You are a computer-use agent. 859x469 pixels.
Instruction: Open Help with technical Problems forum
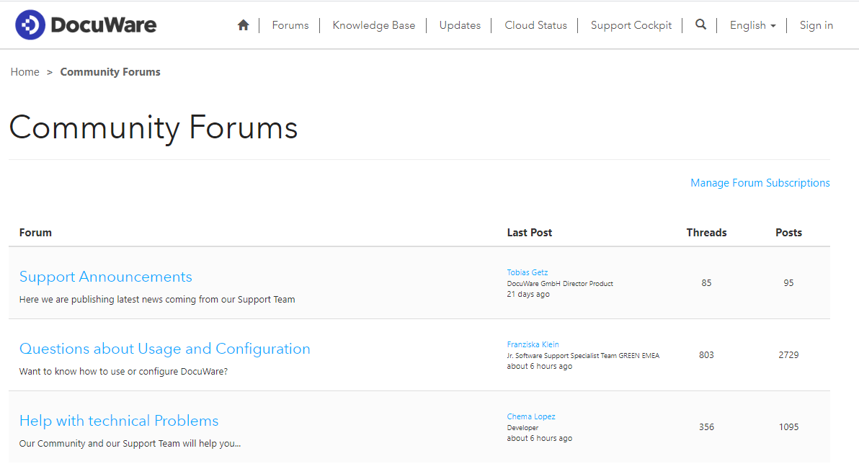119,421
